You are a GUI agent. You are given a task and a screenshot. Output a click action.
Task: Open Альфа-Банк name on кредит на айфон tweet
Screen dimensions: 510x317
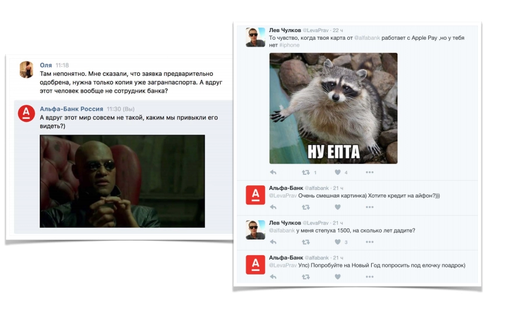286,188
